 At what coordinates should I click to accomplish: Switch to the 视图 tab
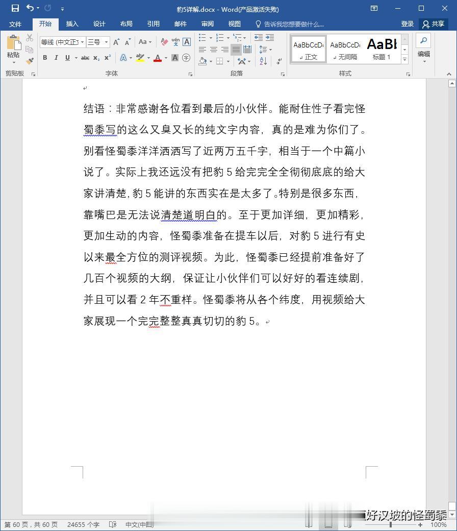235,23
